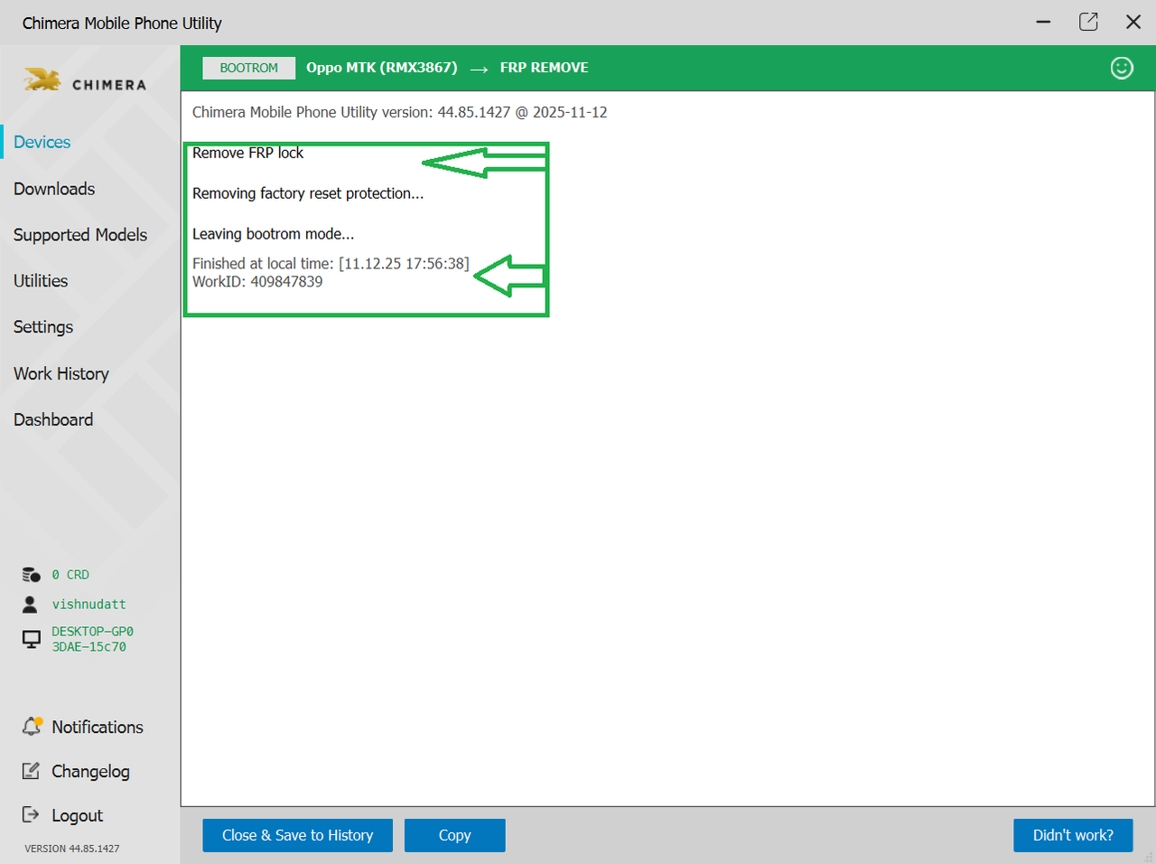The width and height of the screenshot is (1156, 864).
Task: Open Settings in the sidebar
Action: click(x=43, y=327)
